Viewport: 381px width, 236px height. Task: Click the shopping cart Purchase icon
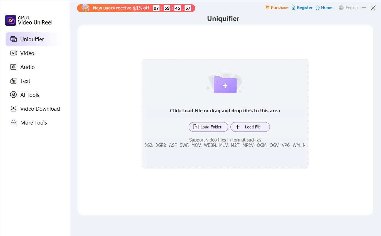click(x=268, y=8)
